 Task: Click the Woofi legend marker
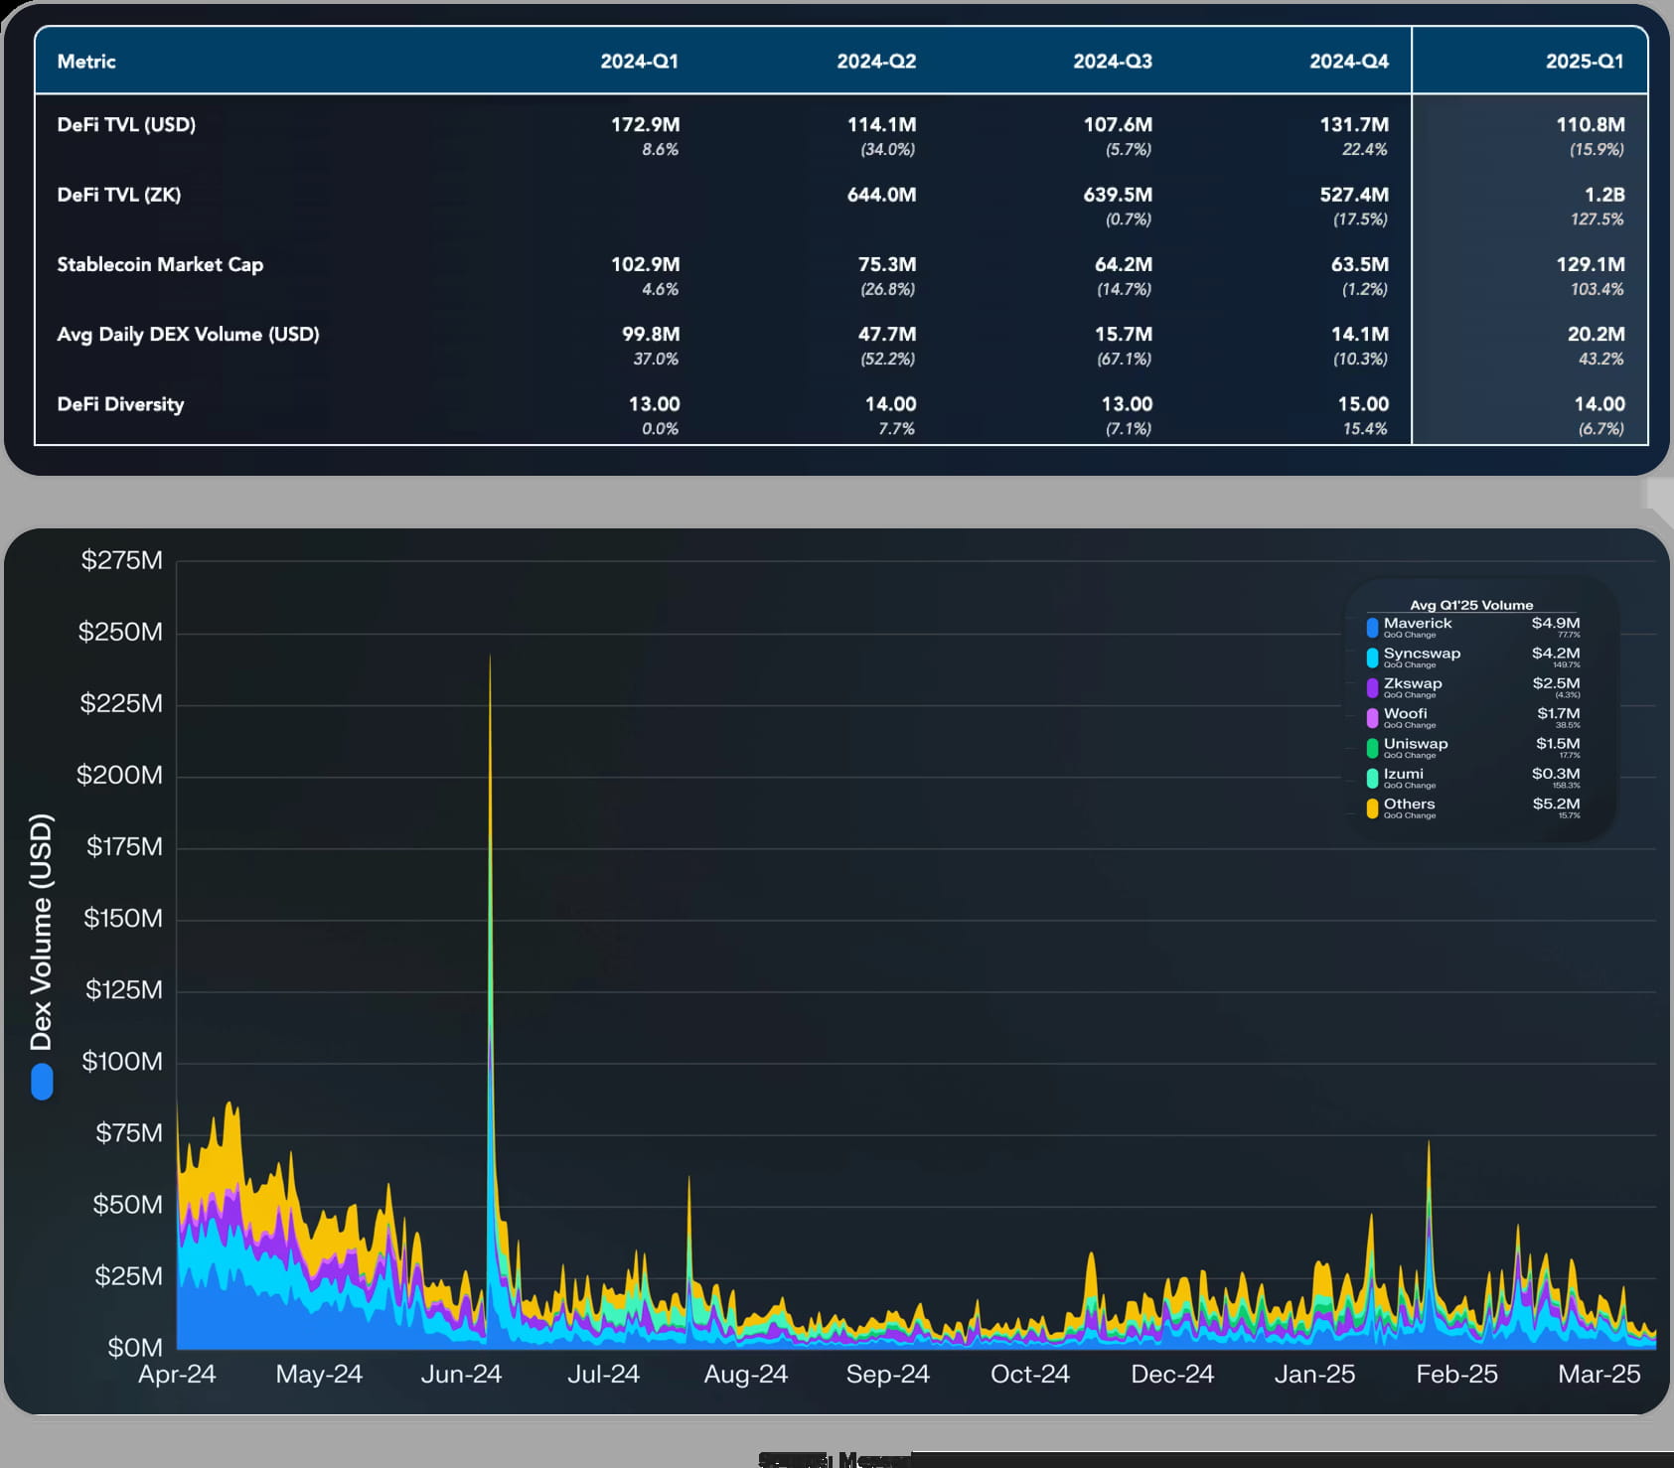[x=1372, y=718]
